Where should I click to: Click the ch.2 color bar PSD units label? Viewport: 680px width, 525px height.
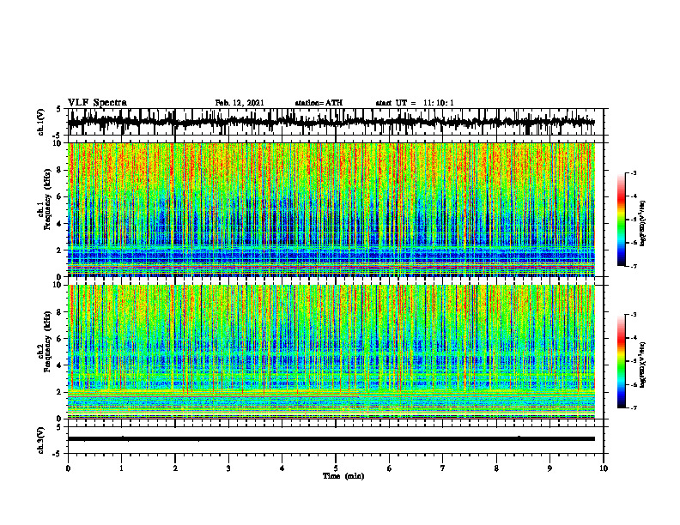[x=643, y=365]
